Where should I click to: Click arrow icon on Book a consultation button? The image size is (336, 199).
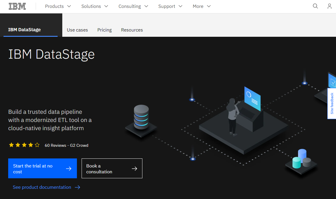point(134,169)
